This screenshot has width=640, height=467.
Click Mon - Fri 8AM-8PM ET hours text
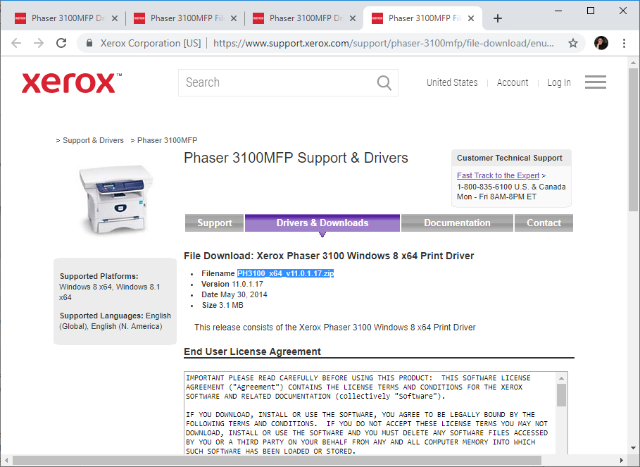(497, 197)
